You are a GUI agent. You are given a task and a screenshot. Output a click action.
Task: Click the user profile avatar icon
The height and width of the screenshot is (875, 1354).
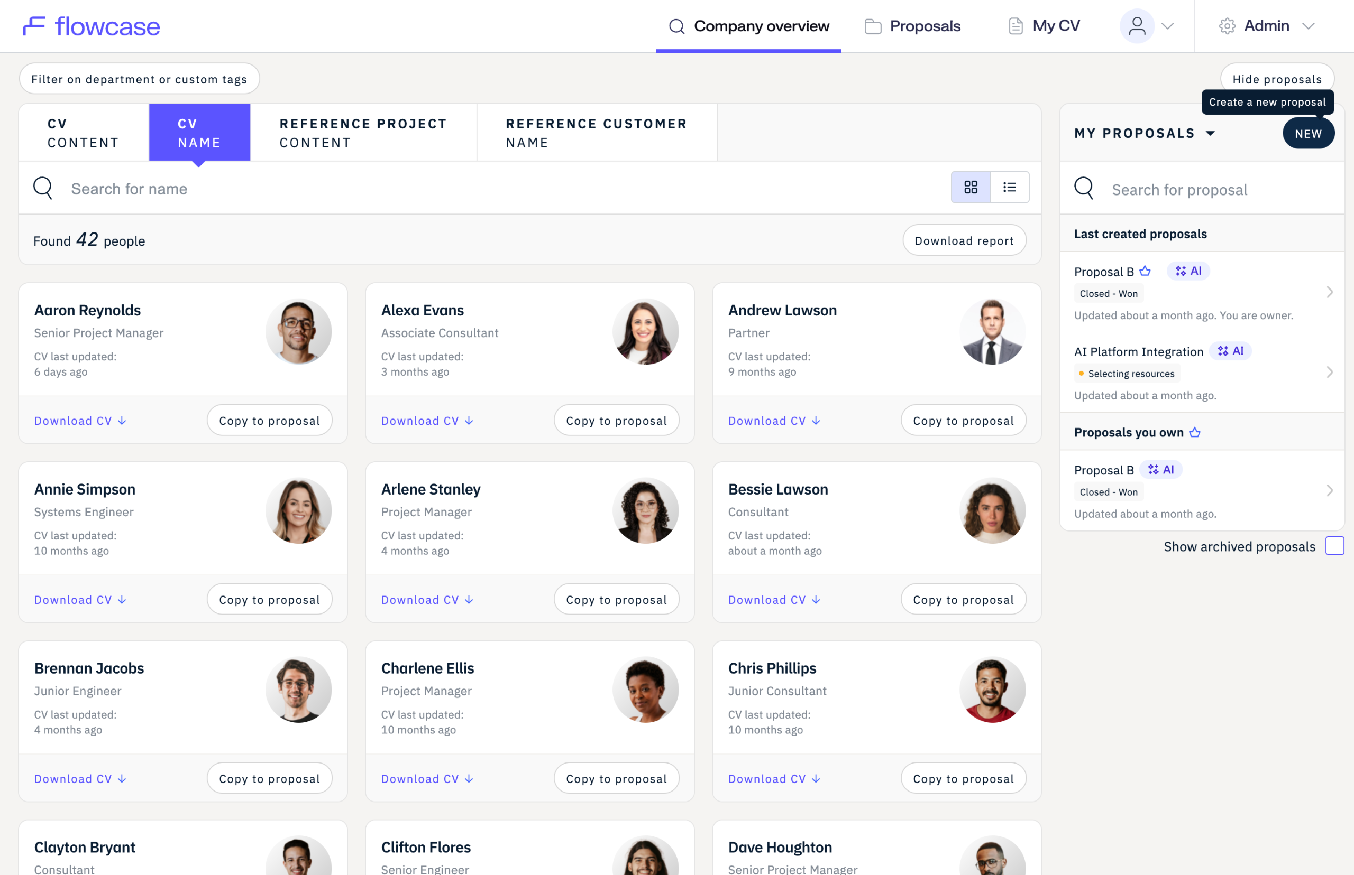point(1137,26)
